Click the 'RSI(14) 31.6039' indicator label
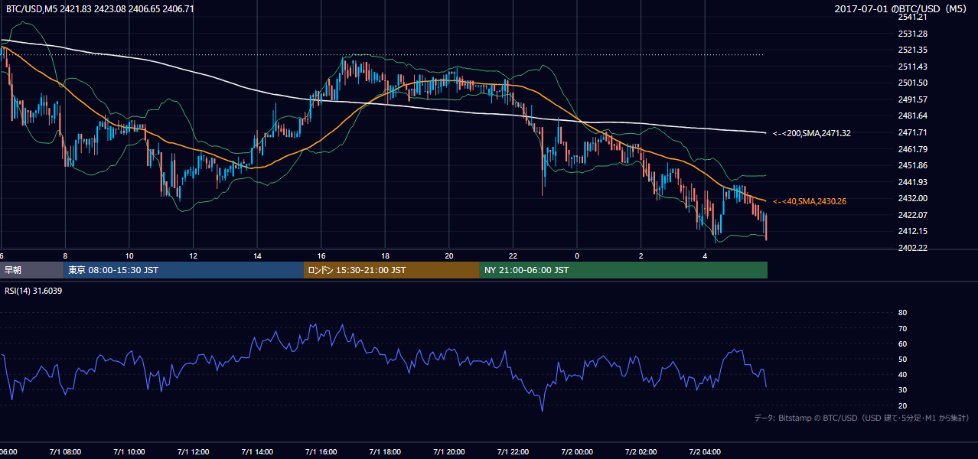This screenshot has height=459, width=978. coord(34,291)
